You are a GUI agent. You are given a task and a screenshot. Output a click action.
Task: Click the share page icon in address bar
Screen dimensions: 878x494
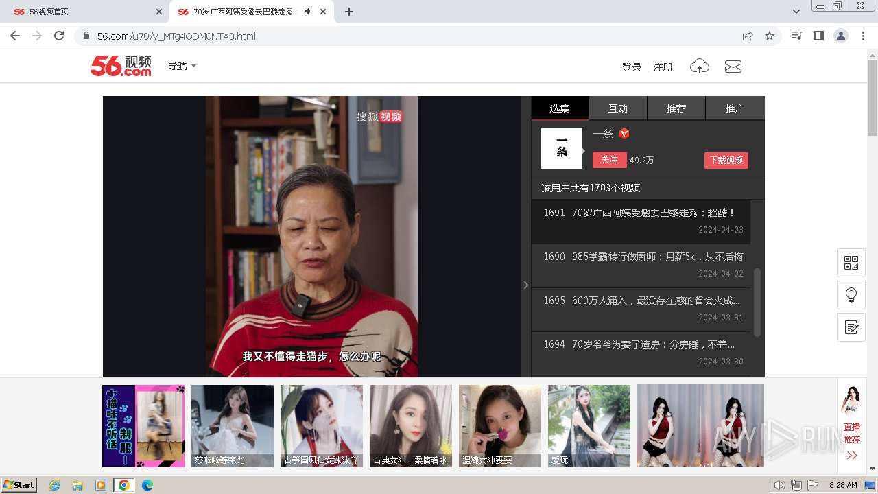748,36
